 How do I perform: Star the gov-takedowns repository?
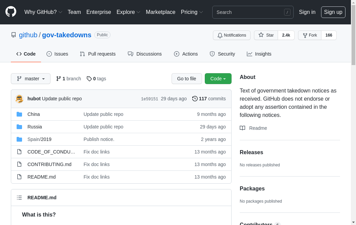click(x=266, y=35)
